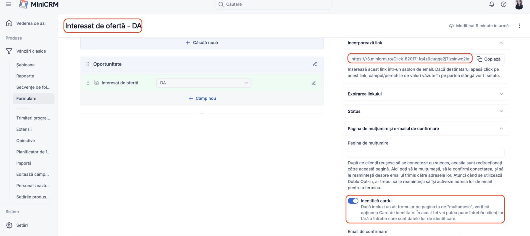
Task: Open the hamburger menu icon
Action: click(9, 4)
